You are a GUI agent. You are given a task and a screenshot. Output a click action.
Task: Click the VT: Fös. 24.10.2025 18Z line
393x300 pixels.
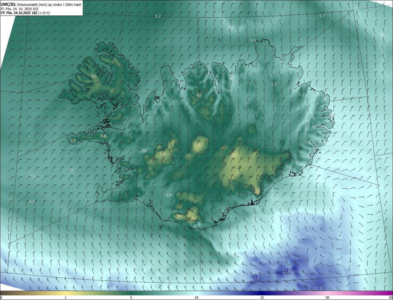25,13
